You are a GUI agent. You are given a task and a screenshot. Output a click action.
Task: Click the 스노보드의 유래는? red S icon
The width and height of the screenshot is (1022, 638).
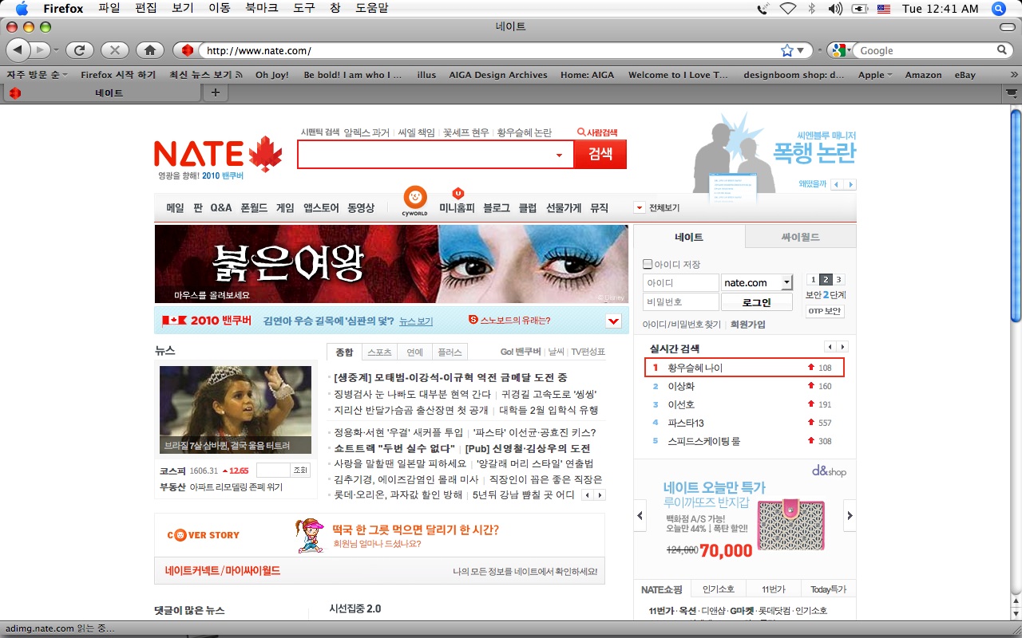coord(473,321)
